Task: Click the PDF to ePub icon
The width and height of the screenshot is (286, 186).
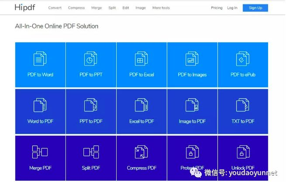Action: tap(243, 59)
